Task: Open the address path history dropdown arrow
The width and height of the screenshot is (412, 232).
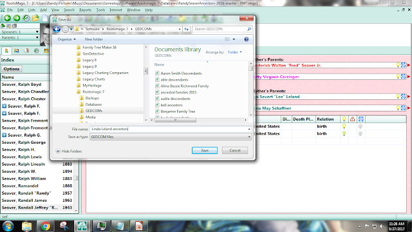Action: (180, 29)
